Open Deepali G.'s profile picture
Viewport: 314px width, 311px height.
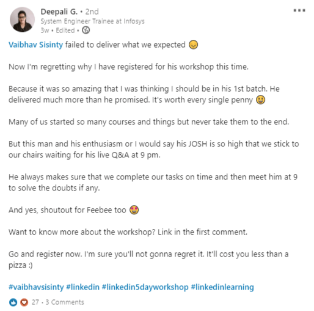pos(22,20)
